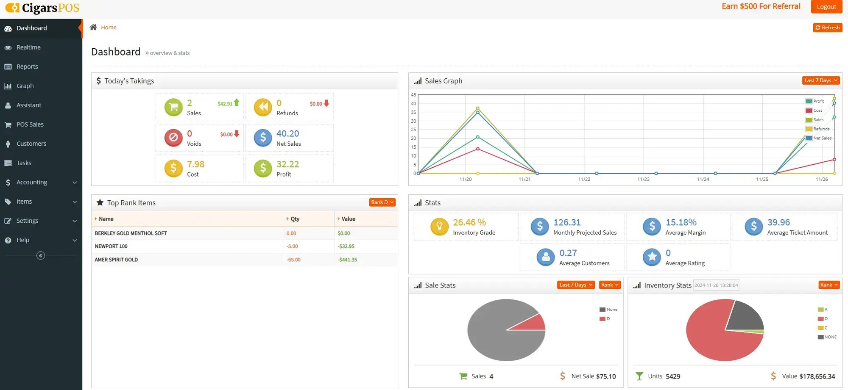Open Customers from the sidebar
Viewport: 848px width, 390px height.
click(41, 144)
